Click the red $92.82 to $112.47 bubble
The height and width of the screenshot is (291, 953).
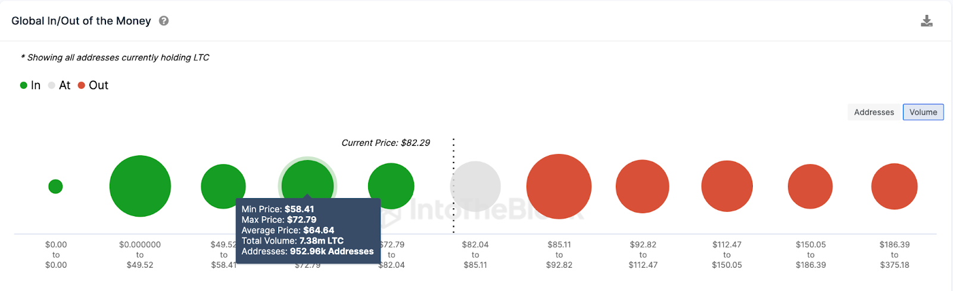[643, 186]
